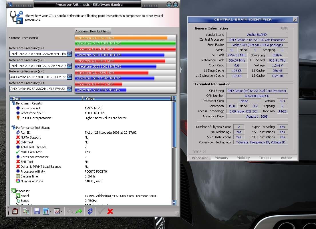
Task: Select the Whetstone iSSE3 row in list
Action: click(x=91, y=113)
